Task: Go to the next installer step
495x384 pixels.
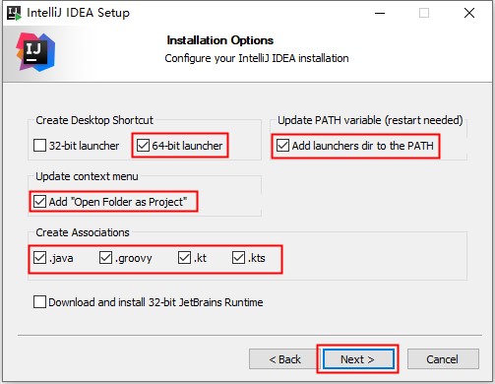Action: click(x=358, y=359)
